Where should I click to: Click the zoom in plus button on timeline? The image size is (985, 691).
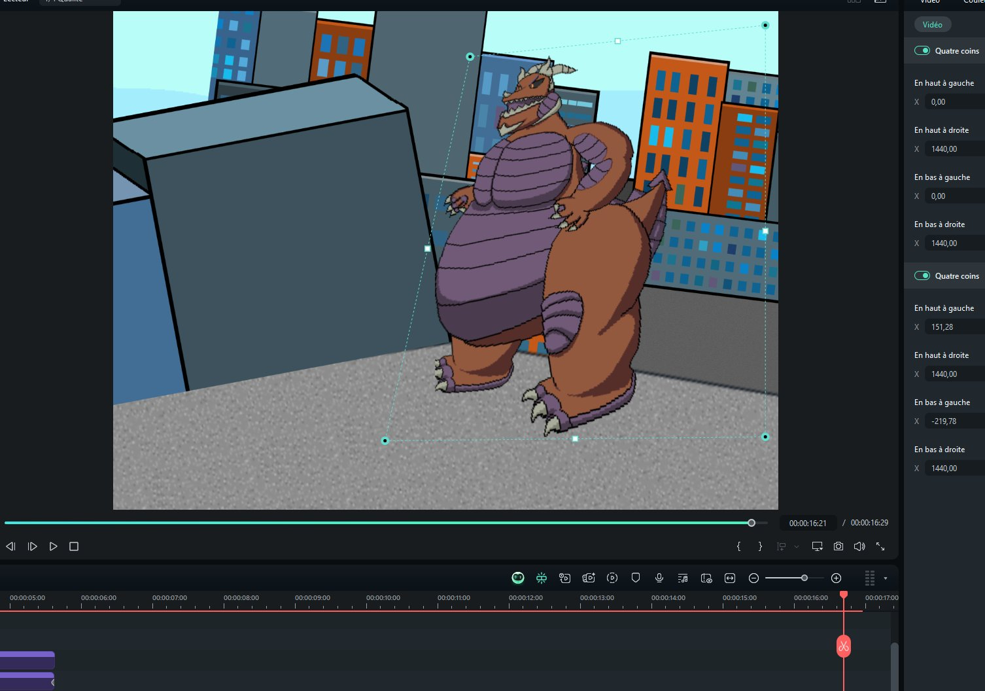(x=836, y=578)
